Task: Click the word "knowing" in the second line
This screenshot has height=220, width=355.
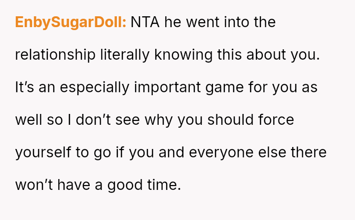Action: [183, 55]
